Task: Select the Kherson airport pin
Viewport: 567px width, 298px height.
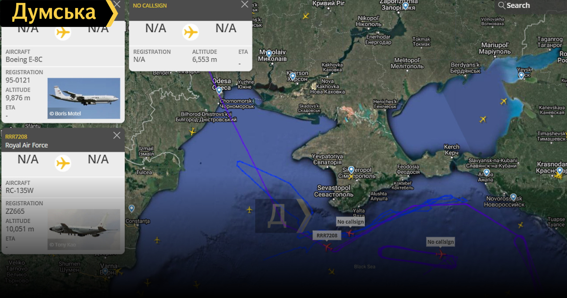Action: tap(292, 76)
